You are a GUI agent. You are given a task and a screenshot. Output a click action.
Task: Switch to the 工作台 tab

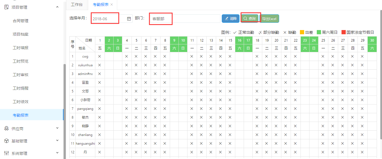[77, 4]
